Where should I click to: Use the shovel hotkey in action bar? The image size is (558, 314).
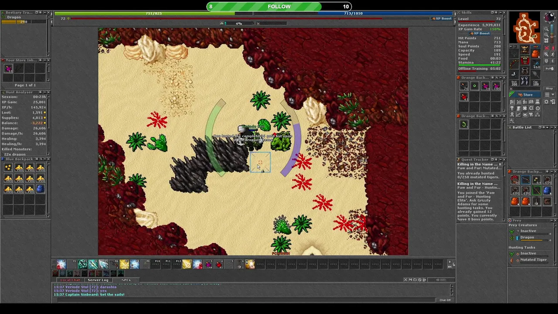pyautogui.click(x=239, y=264)
